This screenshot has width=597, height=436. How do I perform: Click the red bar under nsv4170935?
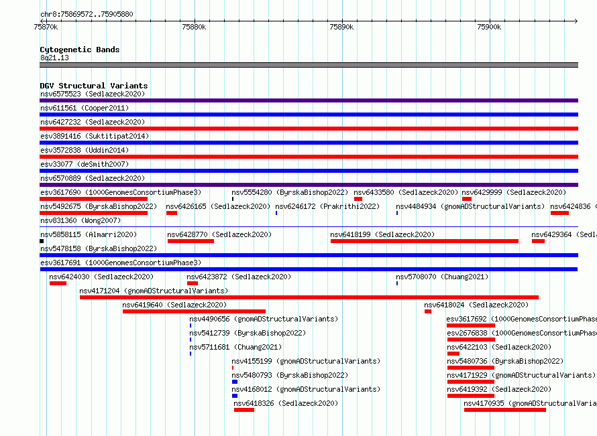505,410
